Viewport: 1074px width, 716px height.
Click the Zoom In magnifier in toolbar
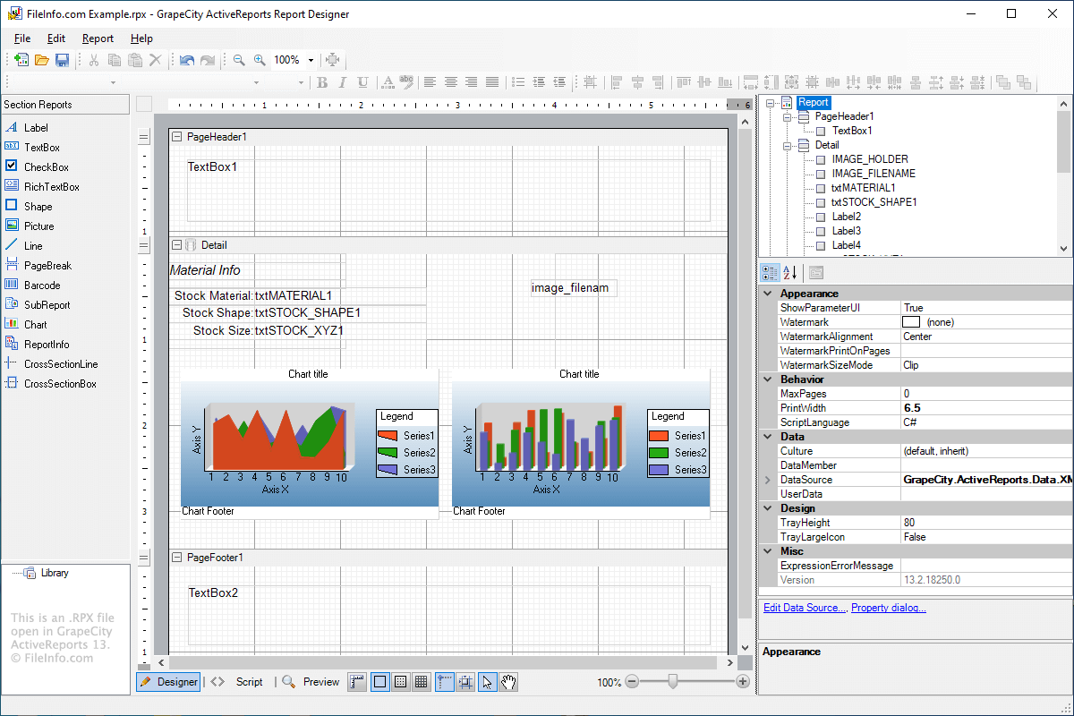260,60
